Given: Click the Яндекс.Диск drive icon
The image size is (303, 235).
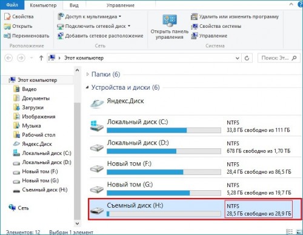Looking at the screenshot, I should click(97, 104).
